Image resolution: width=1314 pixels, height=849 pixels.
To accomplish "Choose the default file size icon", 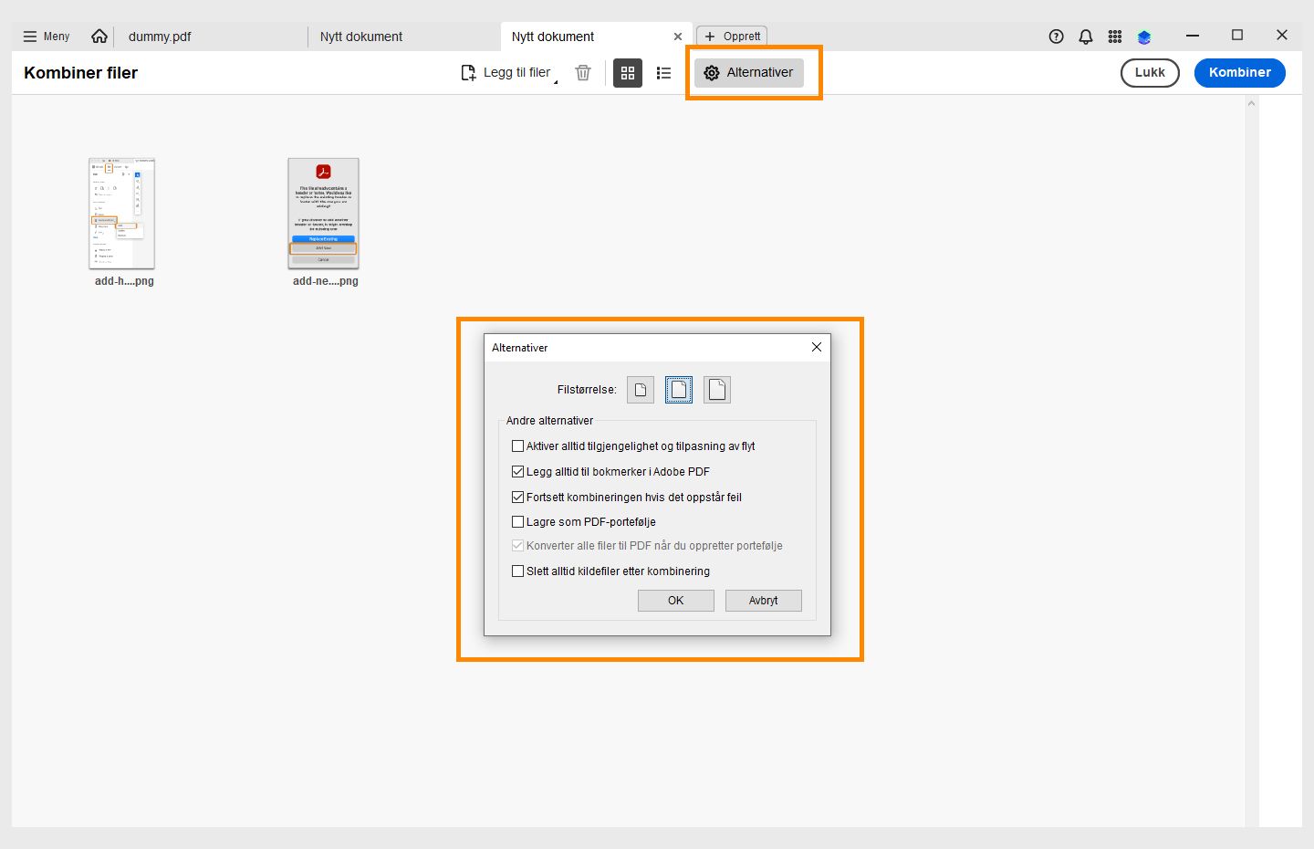I will [679, 390].
